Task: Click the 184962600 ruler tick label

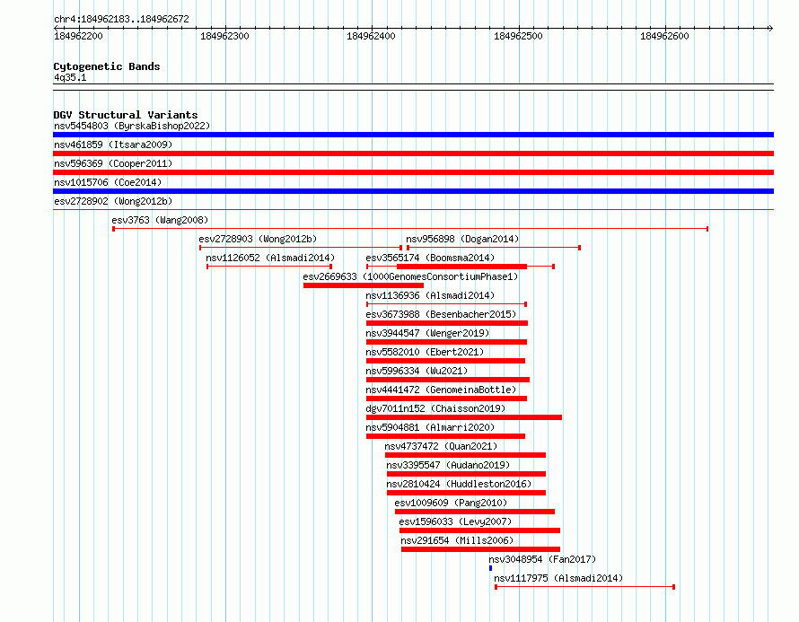Action: [x=664, y=36]
